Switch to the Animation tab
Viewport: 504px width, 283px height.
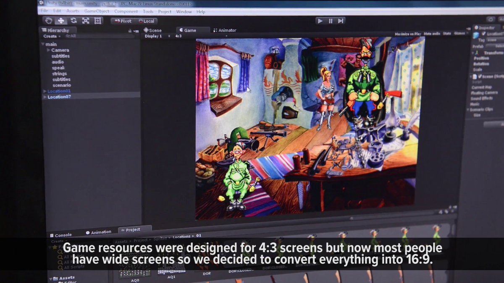(99, 232)
